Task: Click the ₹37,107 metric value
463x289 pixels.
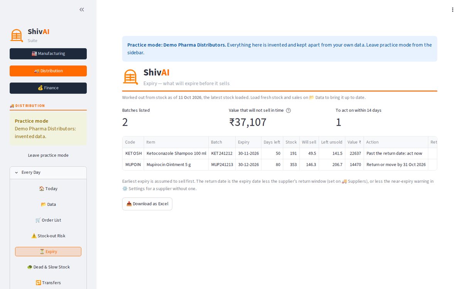Action: click(x=248, y=123)
